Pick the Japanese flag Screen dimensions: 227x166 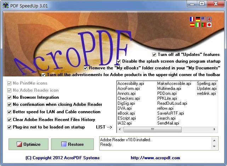(209, 25)
